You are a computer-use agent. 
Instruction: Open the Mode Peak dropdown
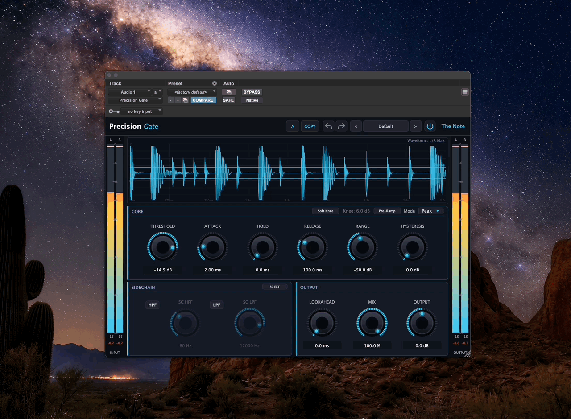tap(431, 211)
